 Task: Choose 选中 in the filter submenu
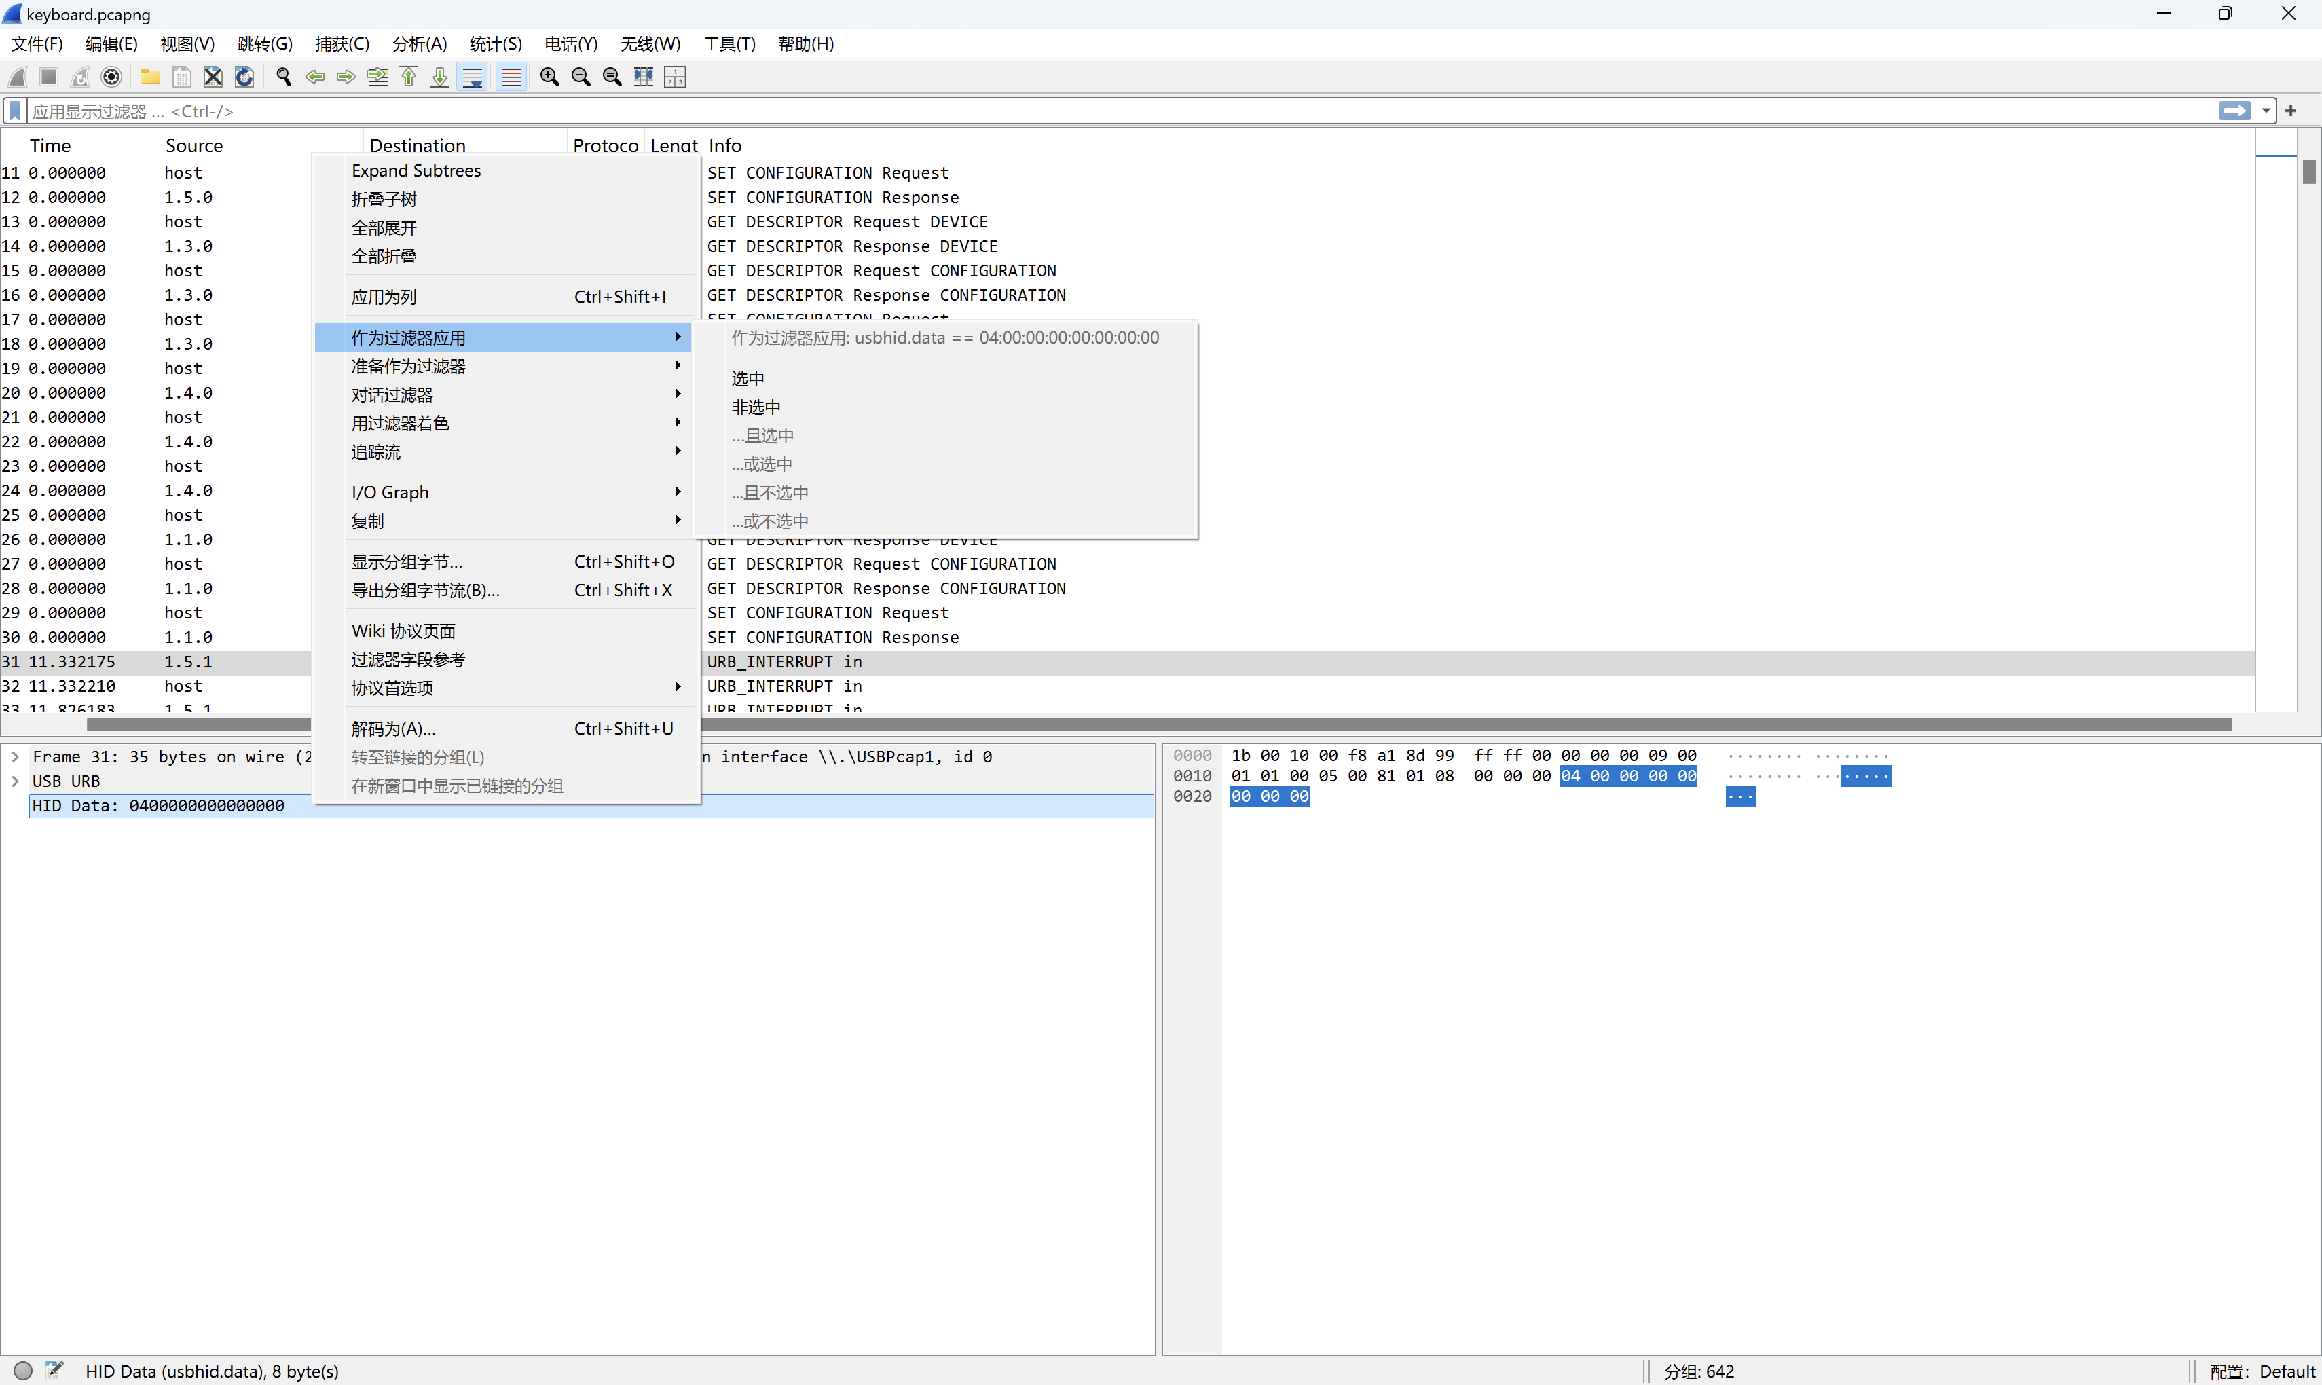(x=748, y=378)
